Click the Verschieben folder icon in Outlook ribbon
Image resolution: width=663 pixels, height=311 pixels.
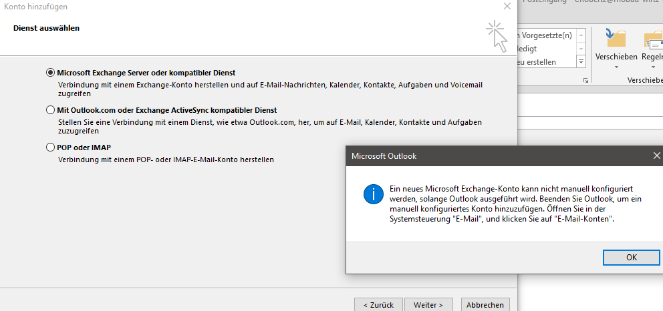616,38
